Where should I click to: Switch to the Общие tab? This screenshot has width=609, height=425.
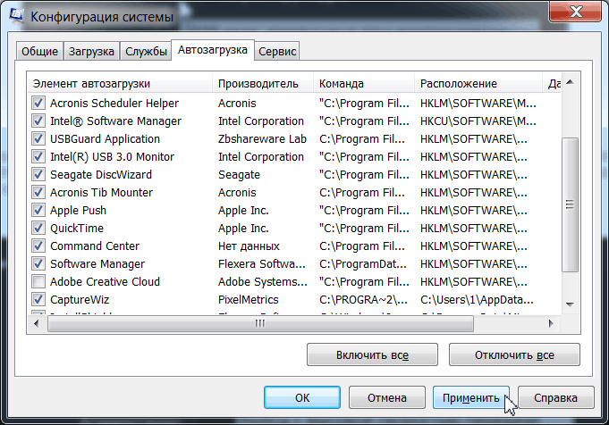[39, 51]
